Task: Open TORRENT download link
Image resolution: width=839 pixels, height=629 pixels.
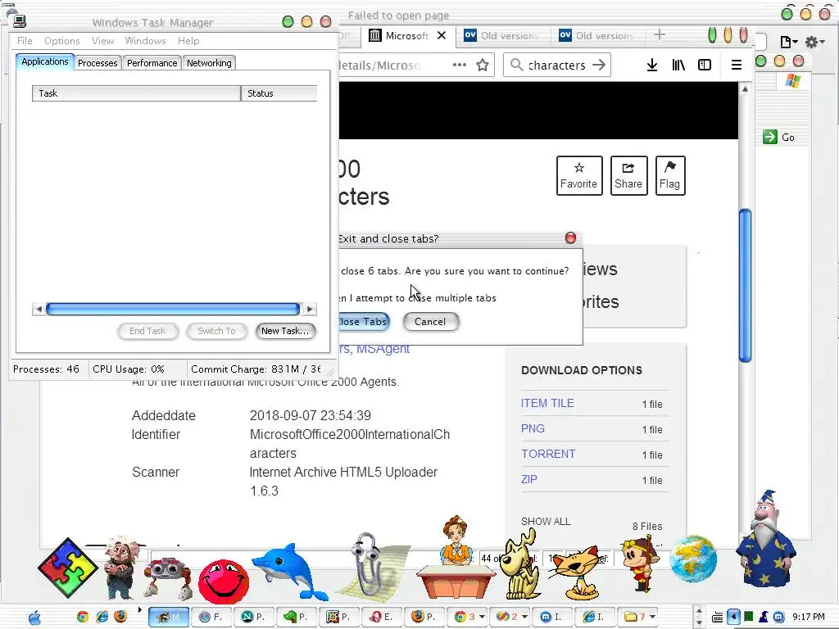Action: coord(548,454)
